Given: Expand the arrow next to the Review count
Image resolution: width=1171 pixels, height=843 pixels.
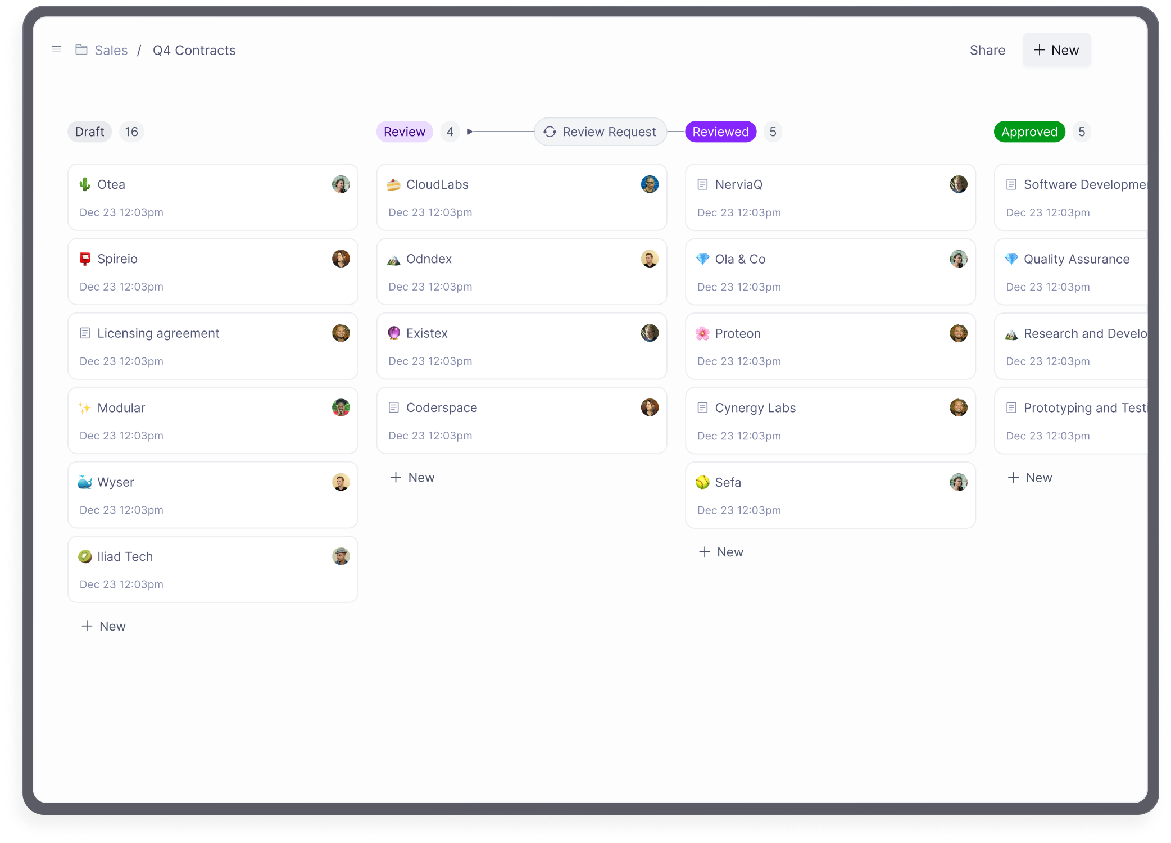Looking at the screenshot, I should tap(470, 132).
